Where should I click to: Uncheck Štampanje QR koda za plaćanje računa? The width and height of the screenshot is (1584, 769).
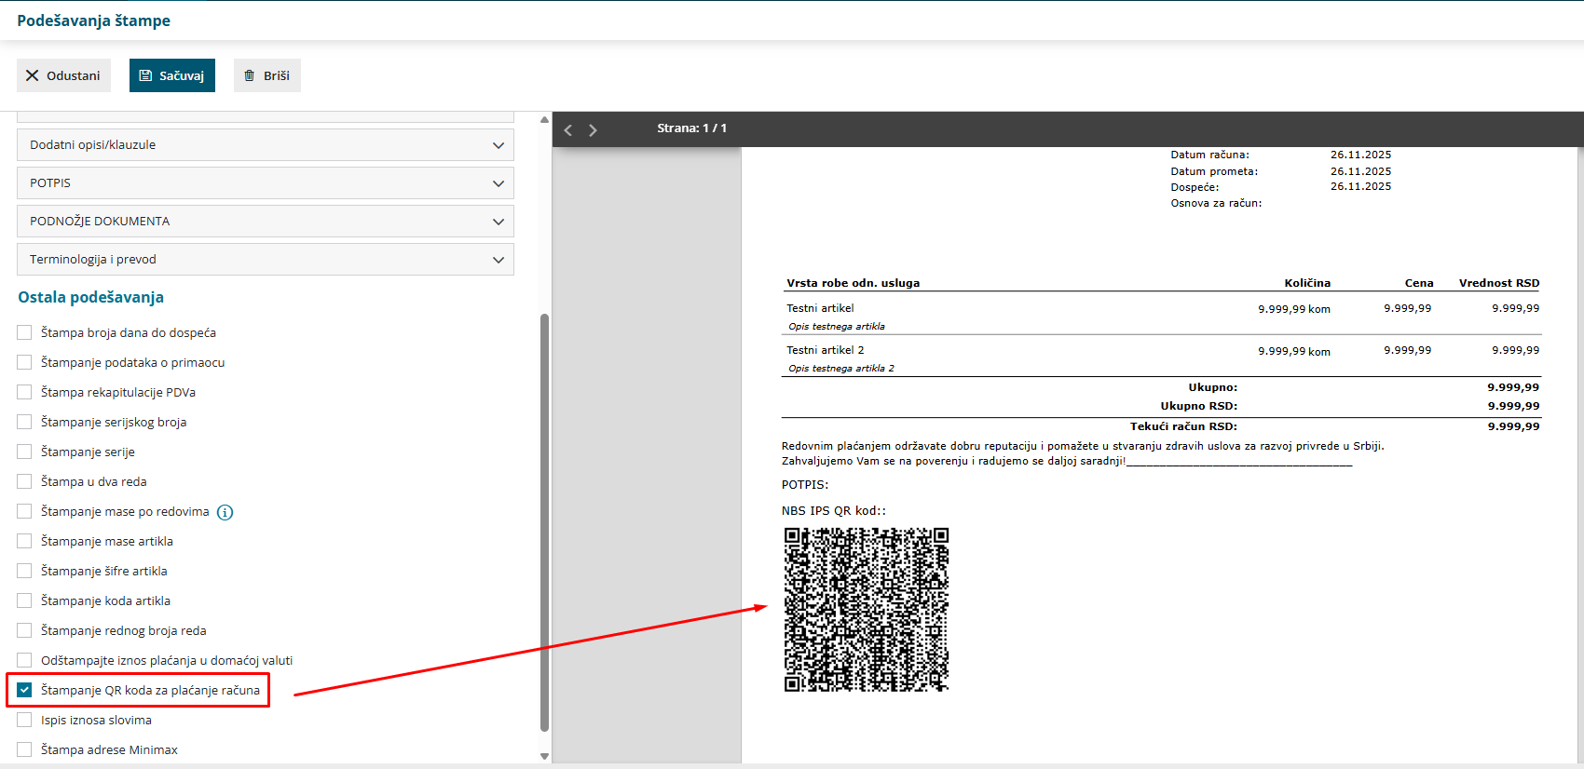[x=24, y=690]
